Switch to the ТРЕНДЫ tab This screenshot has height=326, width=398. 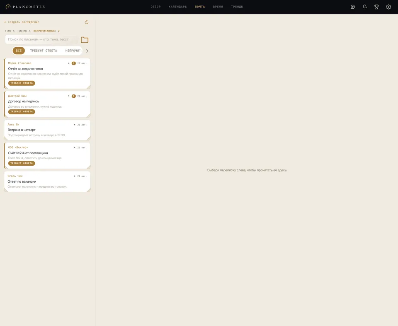(237, 7)
